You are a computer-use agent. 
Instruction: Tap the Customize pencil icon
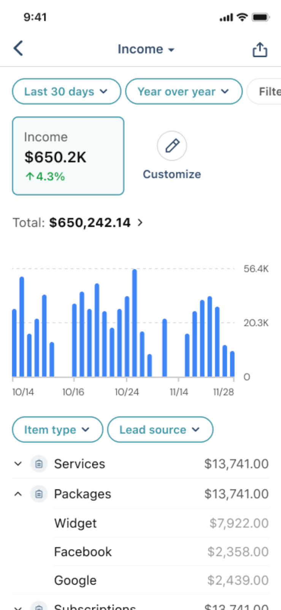[171, 146]
